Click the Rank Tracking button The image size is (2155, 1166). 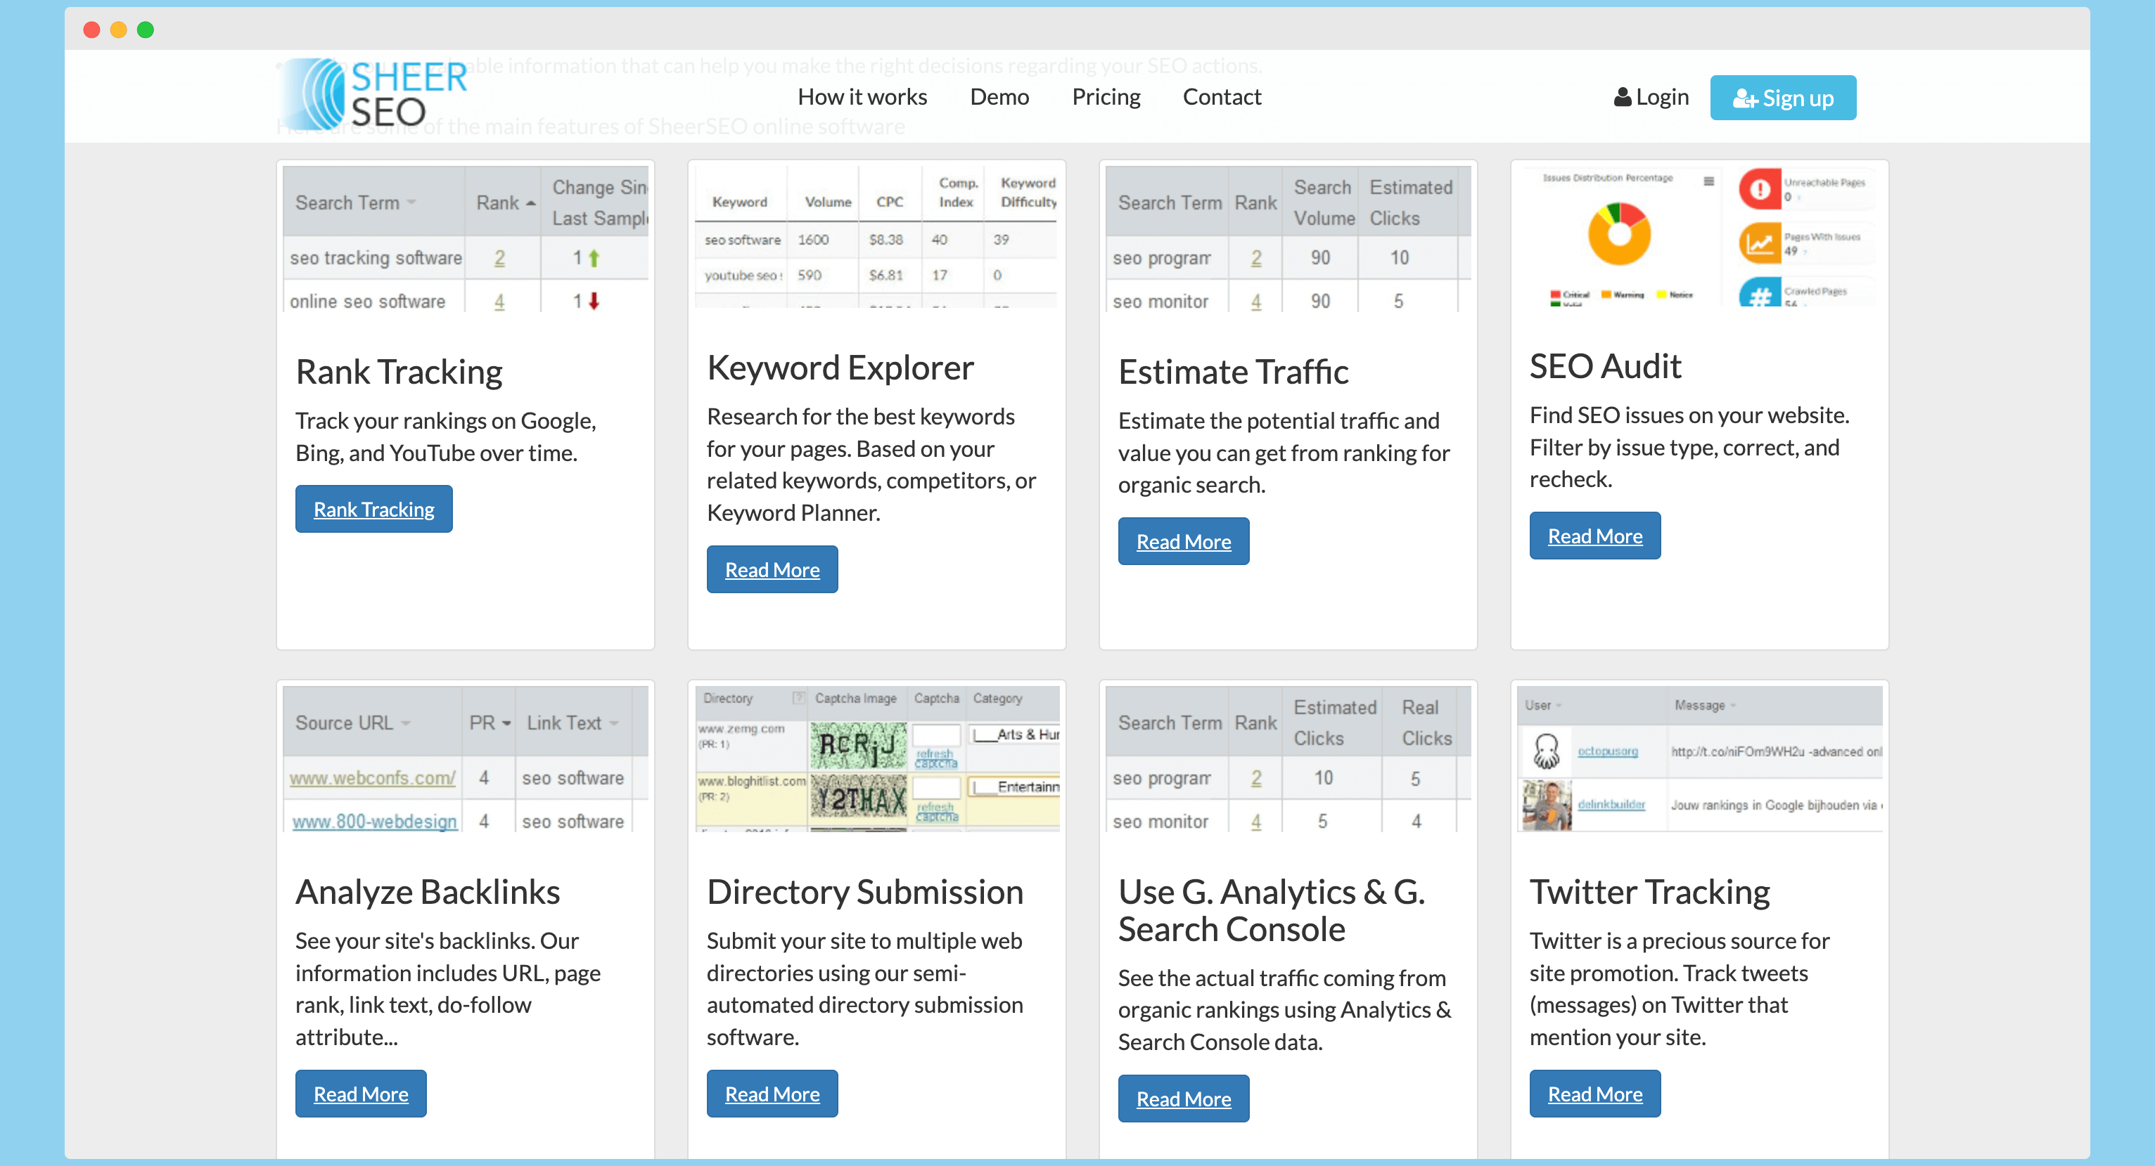[x=373, y=508]
